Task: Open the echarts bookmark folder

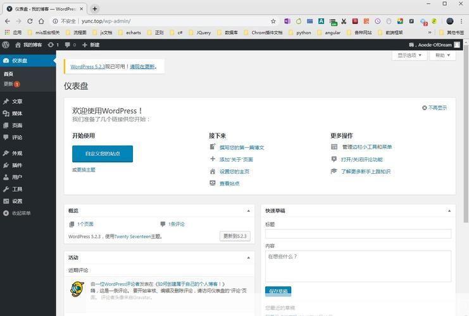Action: (x=130, y=33)
